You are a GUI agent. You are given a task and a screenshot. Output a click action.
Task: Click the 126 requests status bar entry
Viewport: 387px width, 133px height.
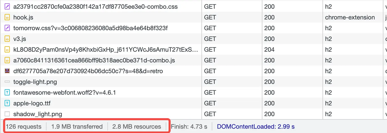[x=23, y=126]
